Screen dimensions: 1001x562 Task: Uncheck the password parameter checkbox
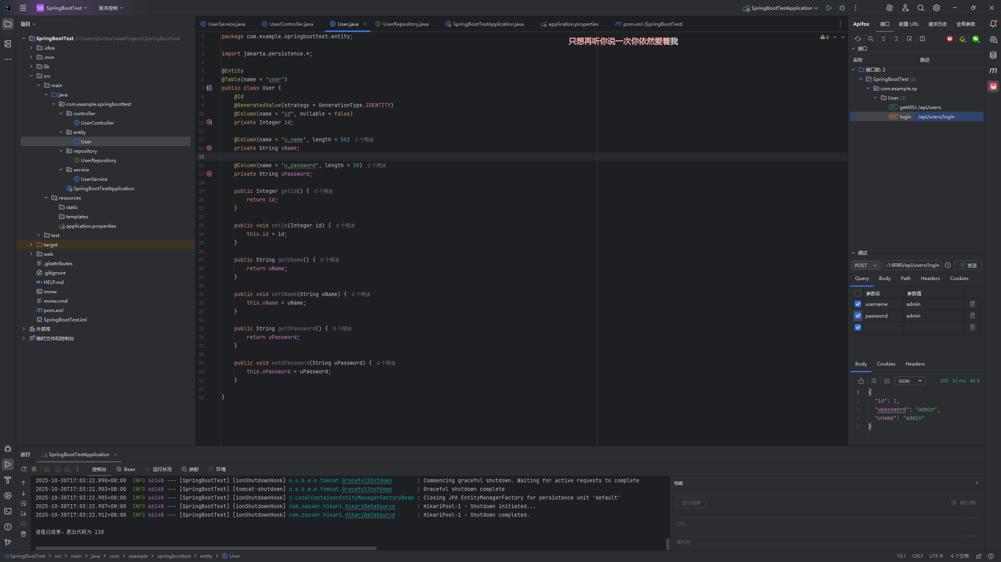(x=858, y=316)
